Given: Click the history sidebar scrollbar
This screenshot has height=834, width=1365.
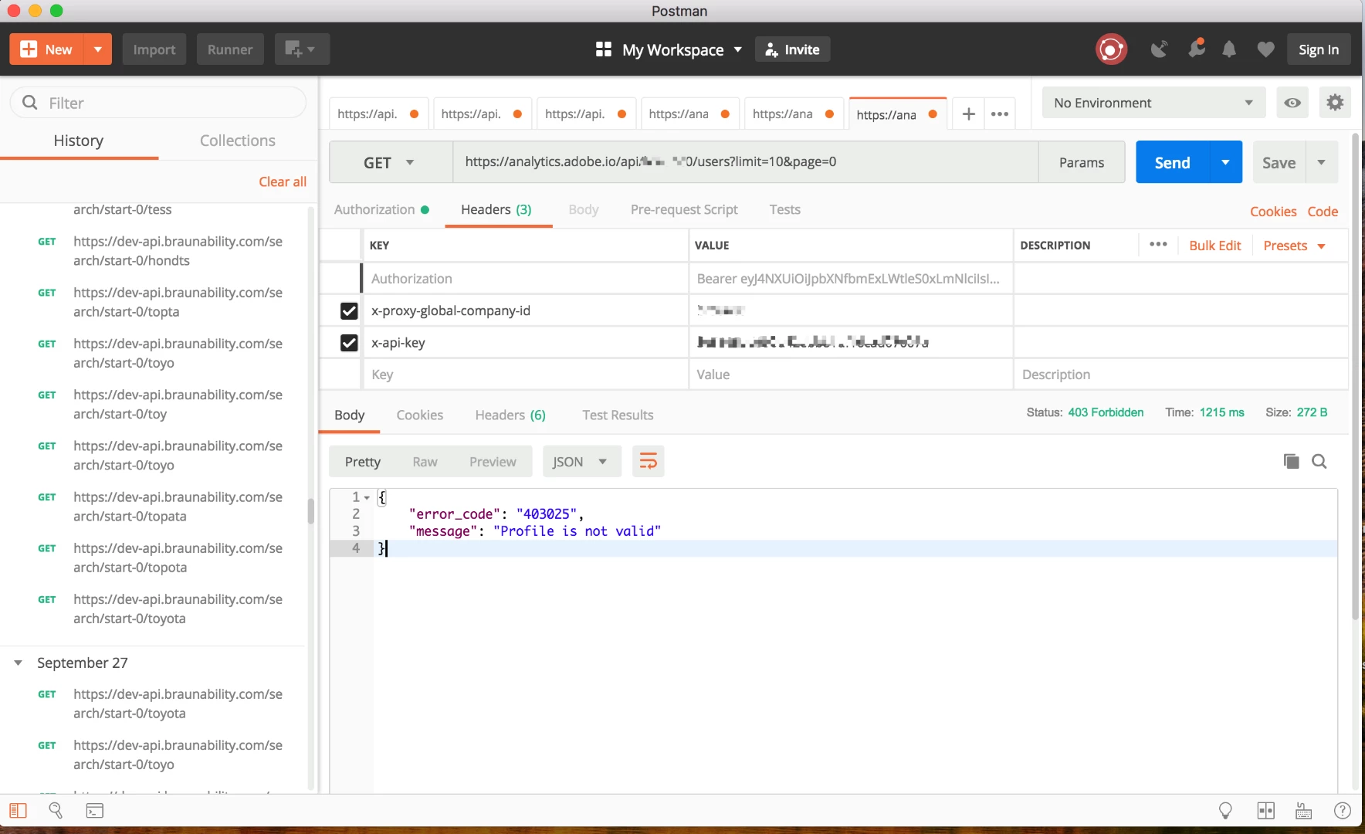Looking at the screenshot, I should click(x=311, y=510).
